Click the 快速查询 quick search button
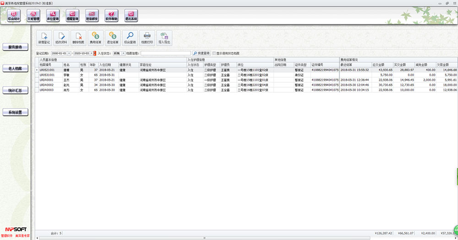The height and width of the screenshot is (240, 458). coord(201,53)
